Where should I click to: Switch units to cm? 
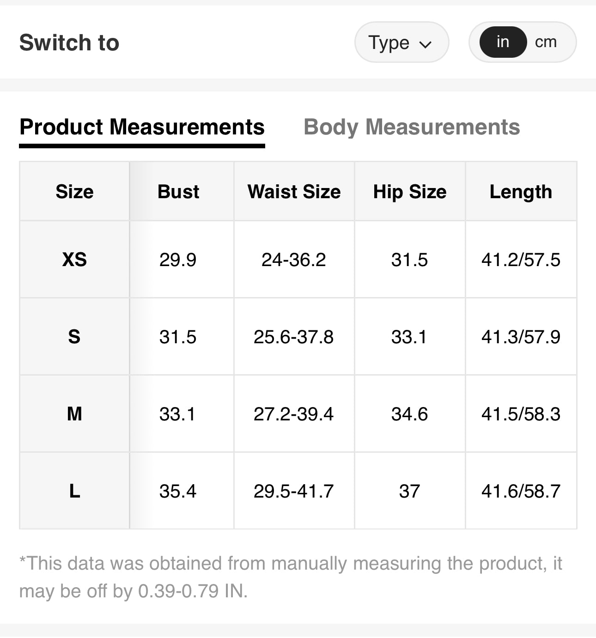tap(546, 42)
